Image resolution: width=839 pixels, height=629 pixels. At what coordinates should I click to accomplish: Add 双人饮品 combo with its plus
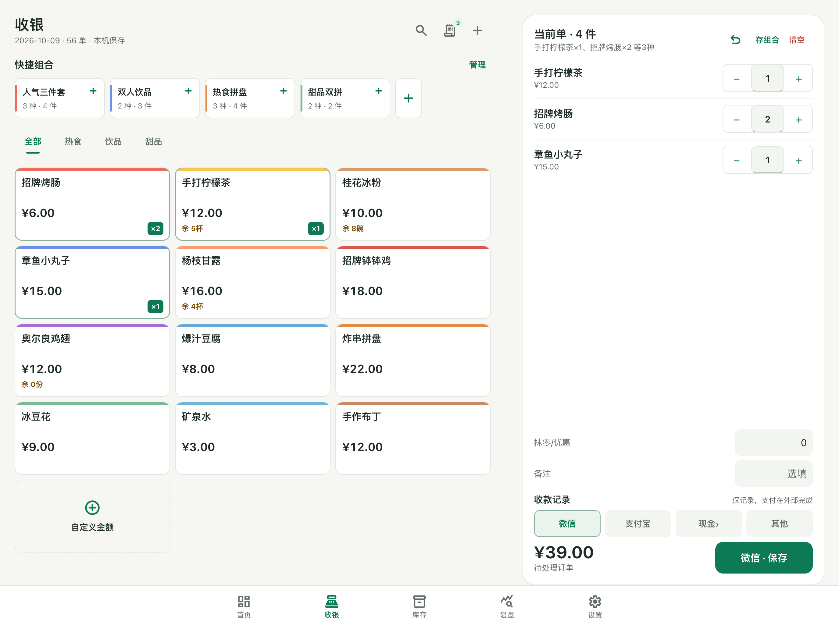pos(188,91)
